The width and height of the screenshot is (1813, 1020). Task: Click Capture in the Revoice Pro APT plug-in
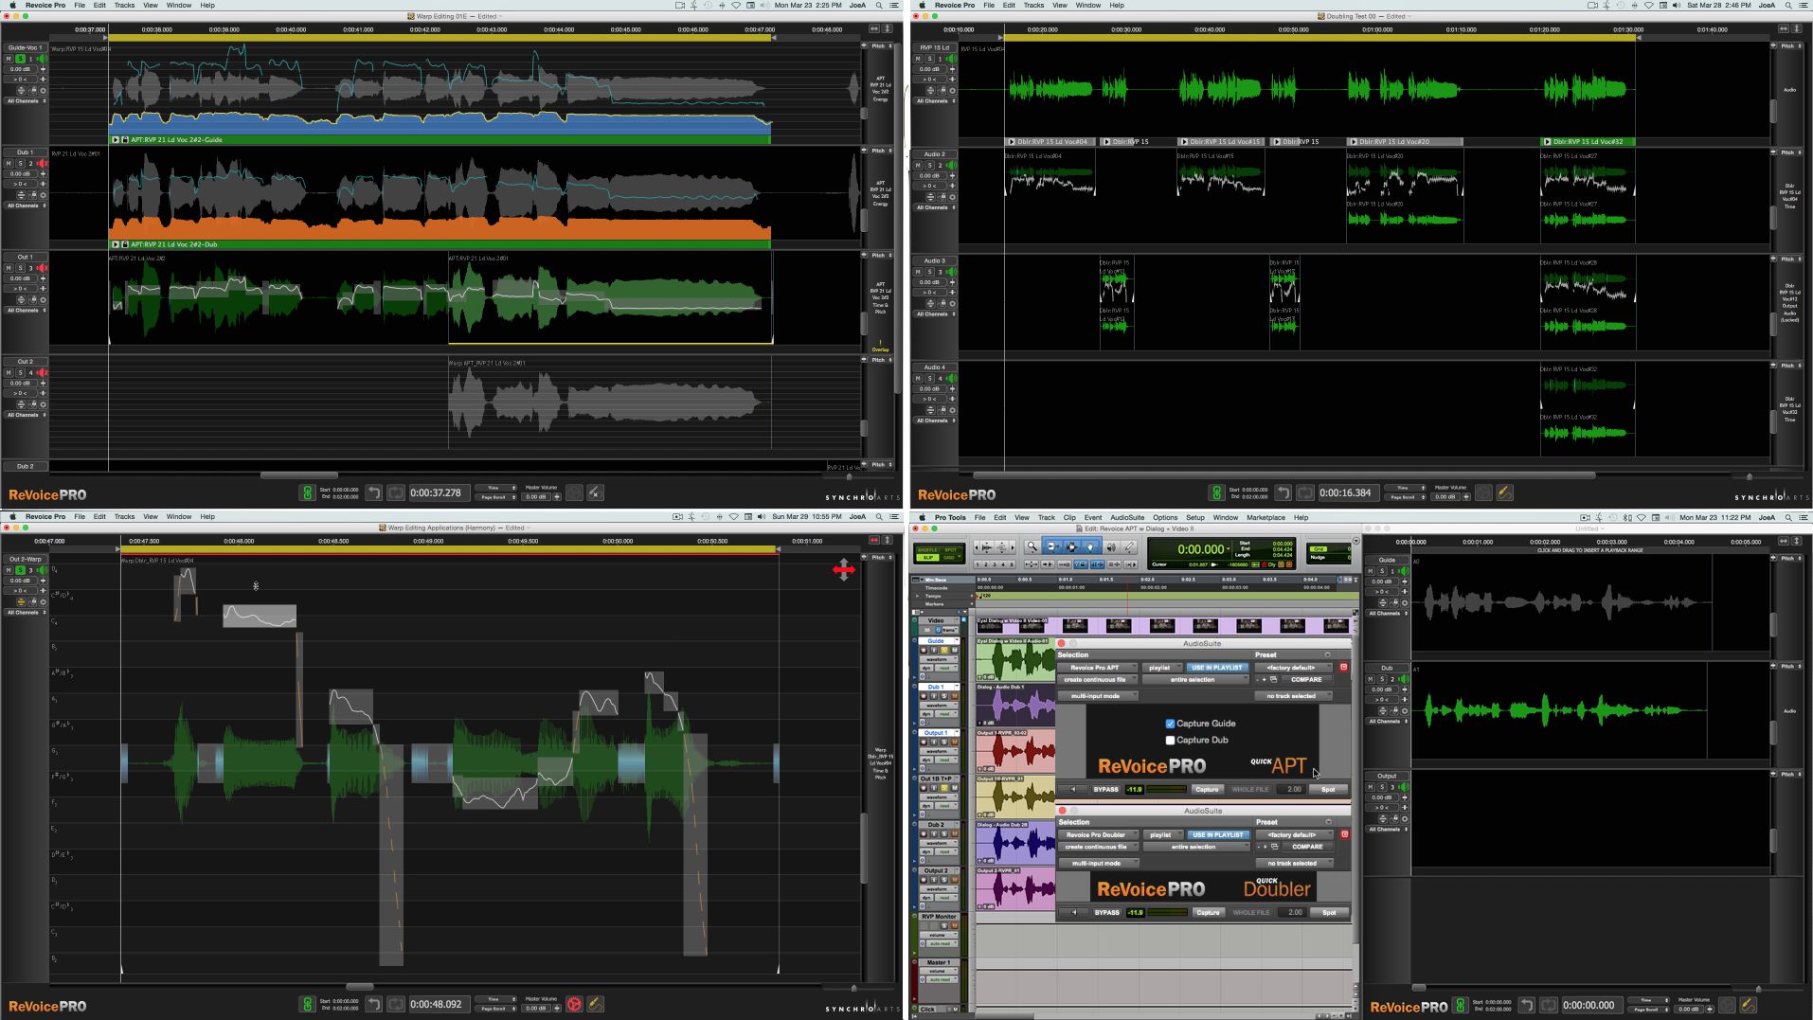click(1207, 789)
